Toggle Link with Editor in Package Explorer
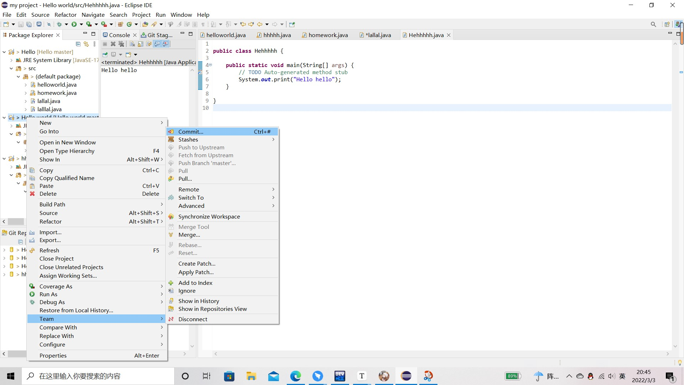This screenshot has height=385, width=684. [86, 44]
